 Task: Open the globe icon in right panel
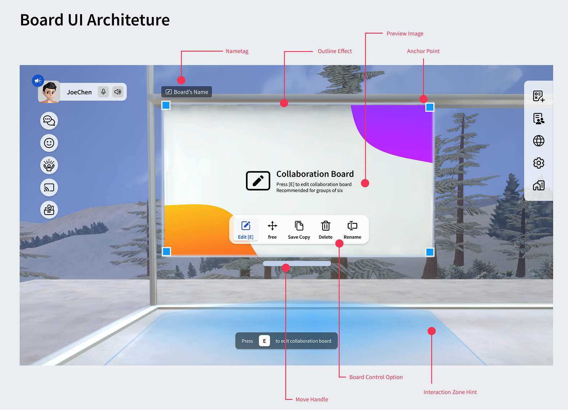[538, 141]
